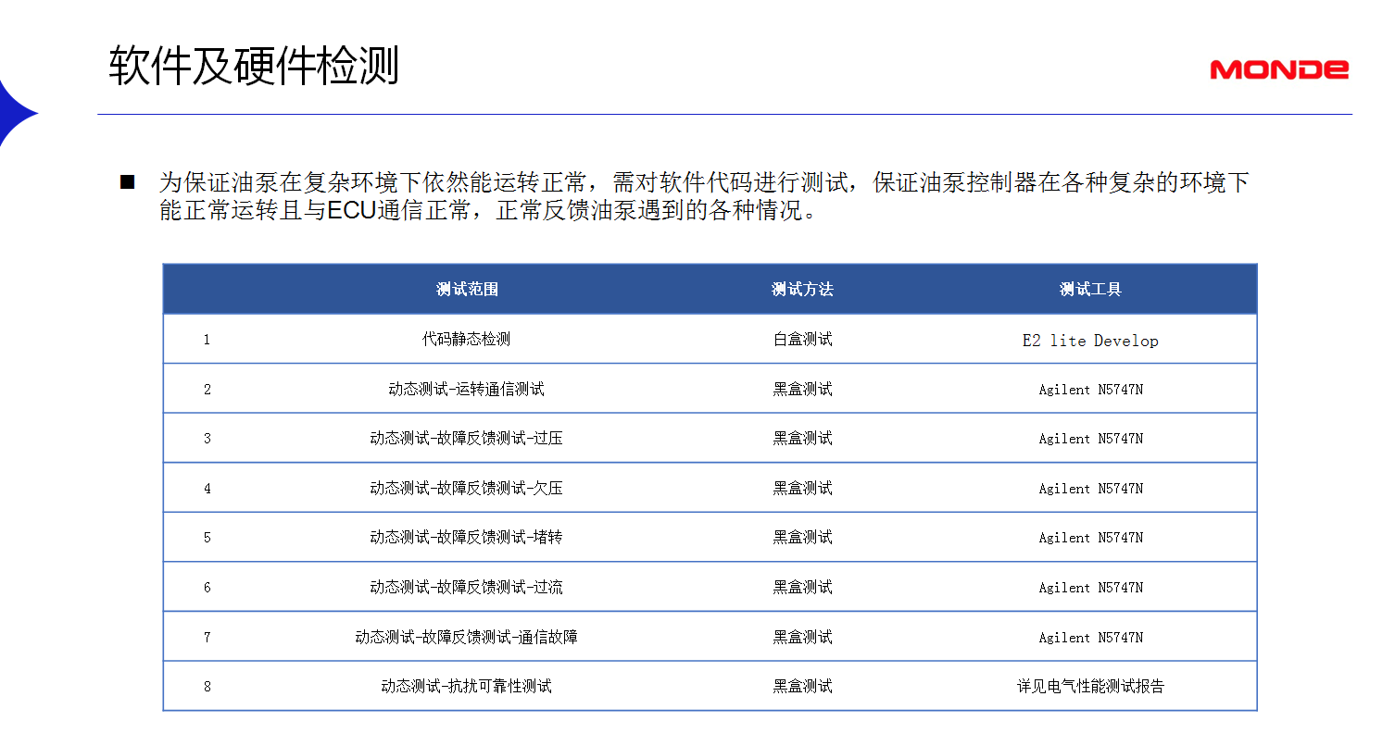
Task: Select the slide title 软件及硬件检测
Action: [x=254, y=67]
